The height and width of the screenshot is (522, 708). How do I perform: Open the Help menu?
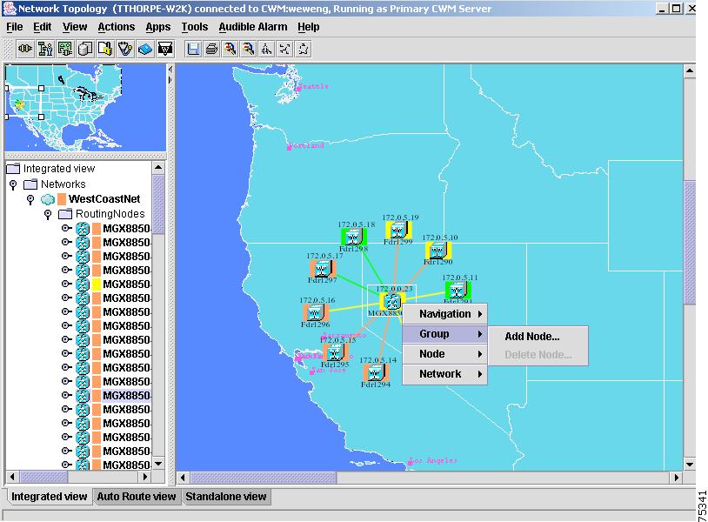pos(309,27)
